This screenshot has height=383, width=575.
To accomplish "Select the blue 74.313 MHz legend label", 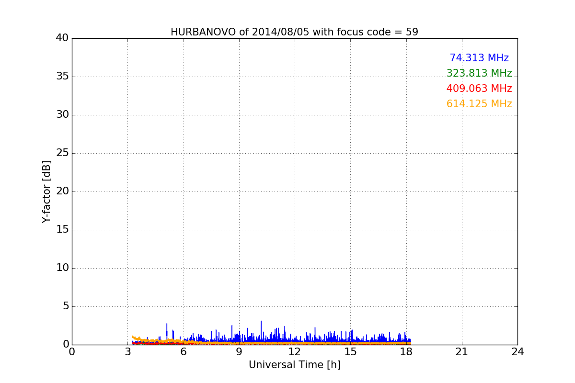I will coord(479,58).
